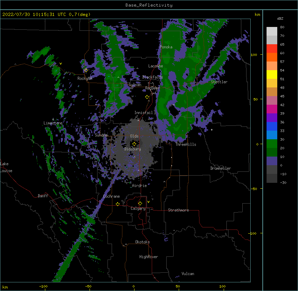
Task: Click the yellow V marker east of Calgary
Action: (x=148, y=202)
